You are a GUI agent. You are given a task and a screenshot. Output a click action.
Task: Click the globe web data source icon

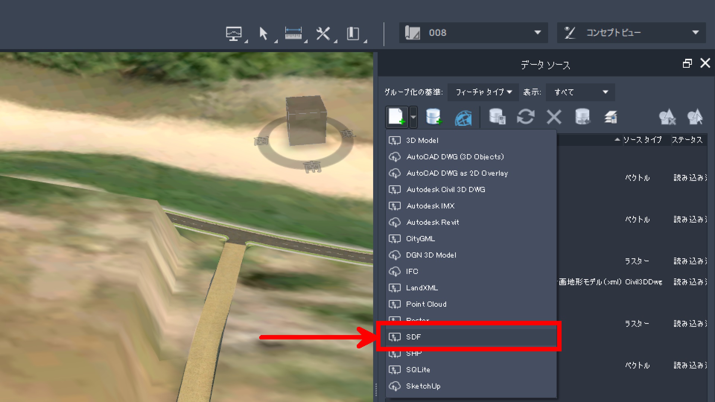(463, 118)
